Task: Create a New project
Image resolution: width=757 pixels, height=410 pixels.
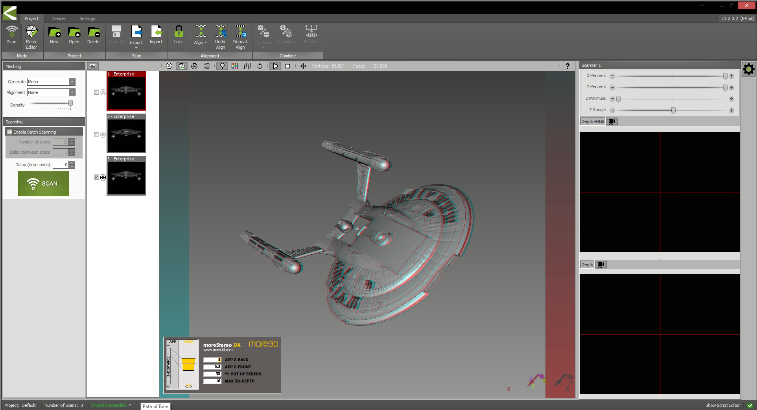Action: pos(54,35)
